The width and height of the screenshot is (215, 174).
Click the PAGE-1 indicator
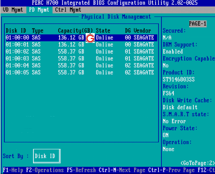(198, 24)
